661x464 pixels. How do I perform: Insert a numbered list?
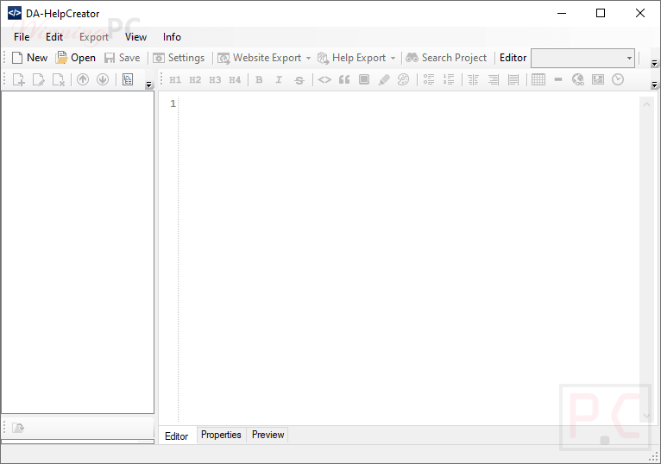(449, 79)
